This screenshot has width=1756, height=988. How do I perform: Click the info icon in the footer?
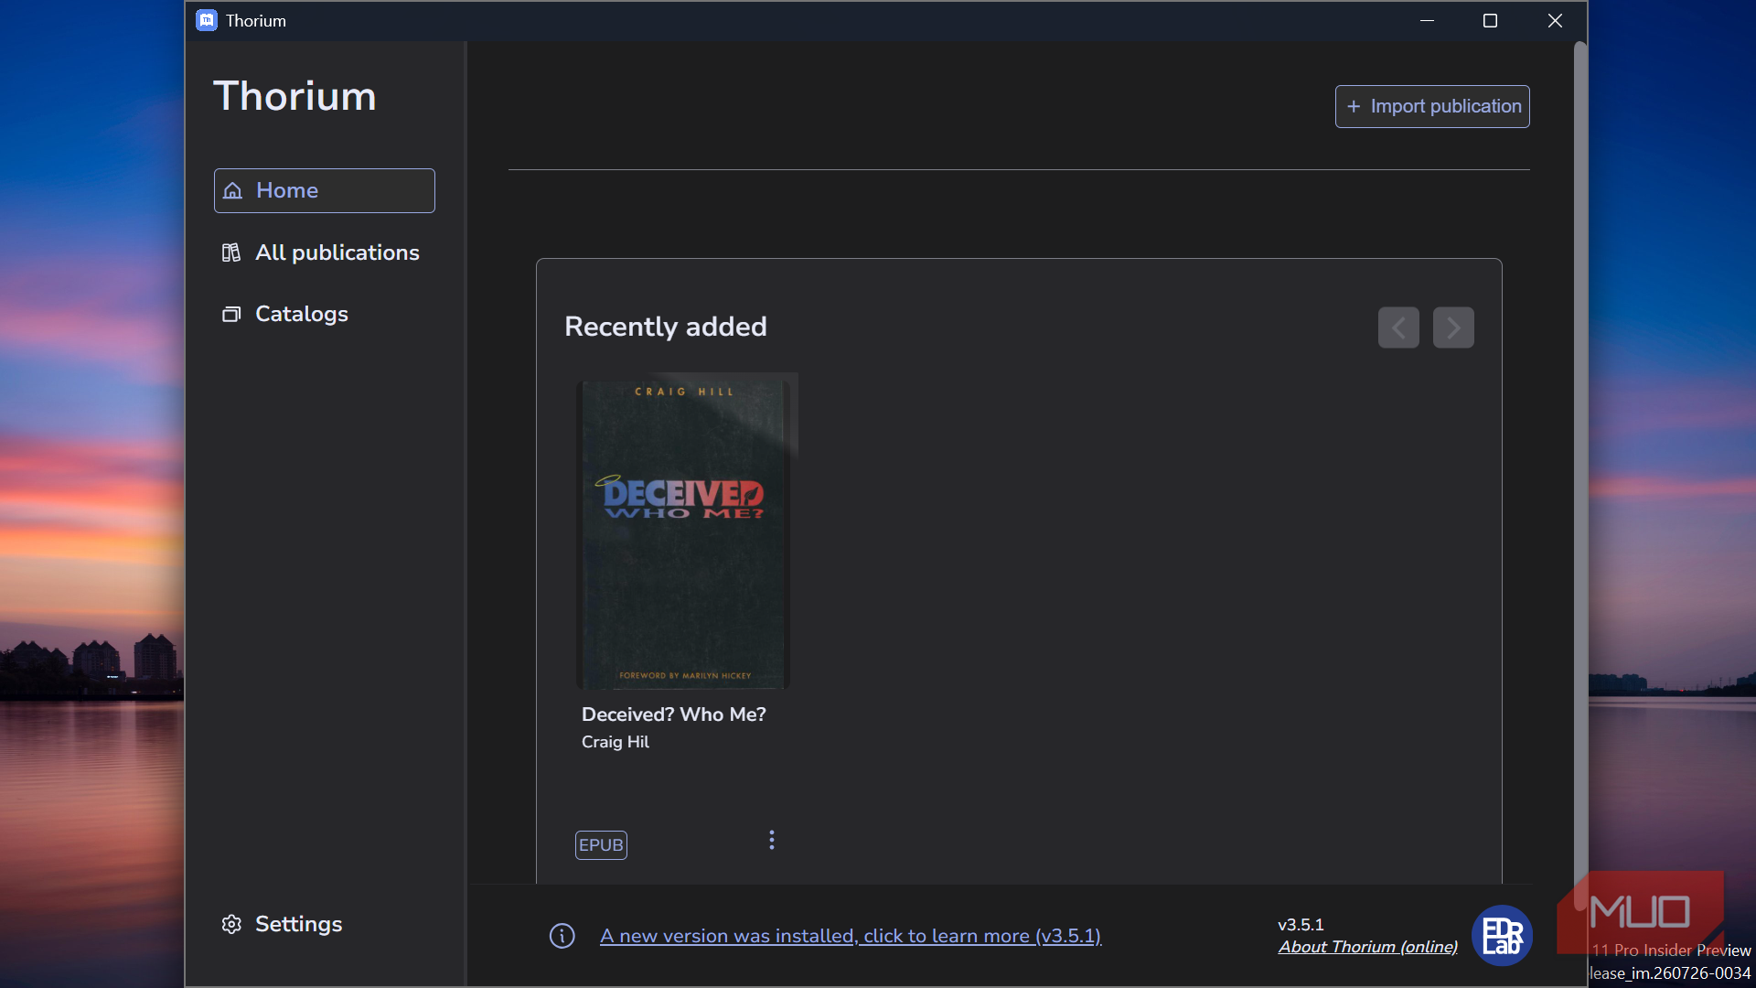click(x=562, y=936)
